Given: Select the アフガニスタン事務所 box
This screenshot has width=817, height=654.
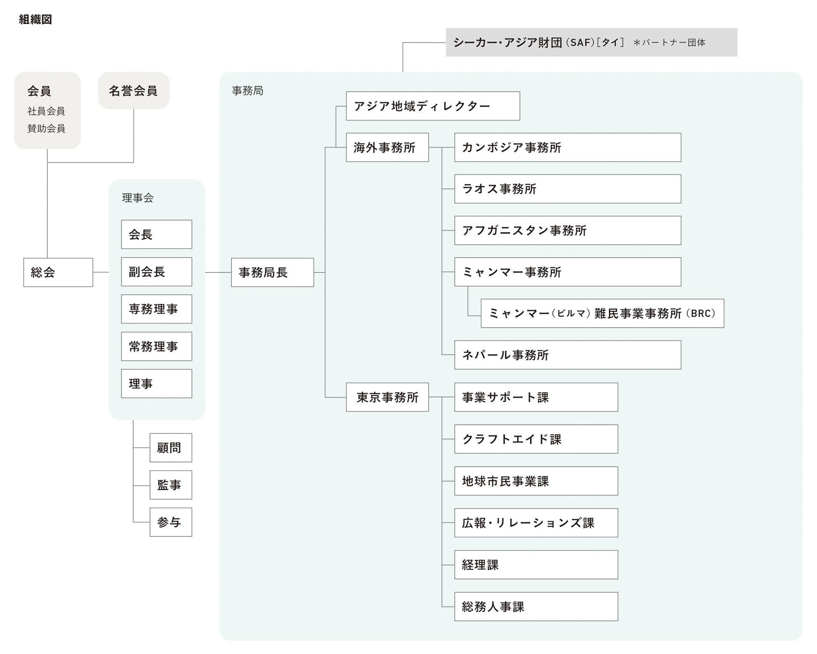Looking at the screenshot, I should point(568,231).
